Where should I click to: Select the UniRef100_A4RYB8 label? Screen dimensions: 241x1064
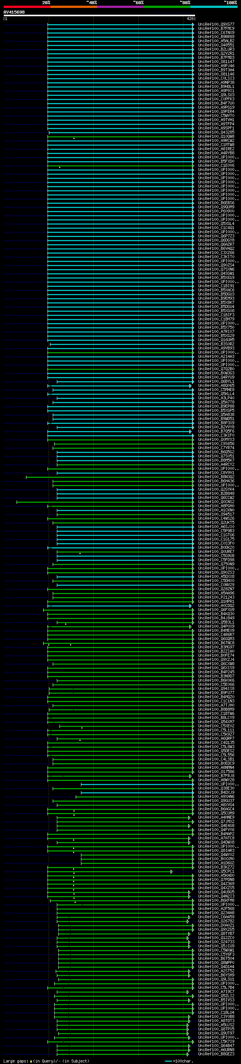pyautogui.click(x=216, y=153)
